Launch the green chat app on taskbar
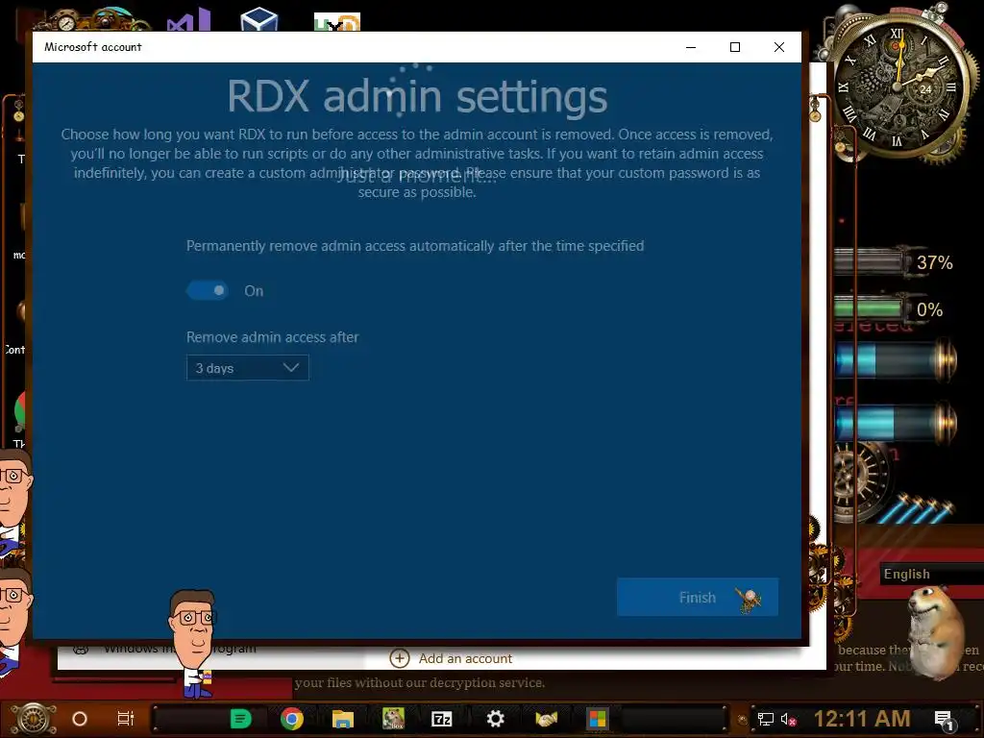The image size is (984, 738). (240, 719)
